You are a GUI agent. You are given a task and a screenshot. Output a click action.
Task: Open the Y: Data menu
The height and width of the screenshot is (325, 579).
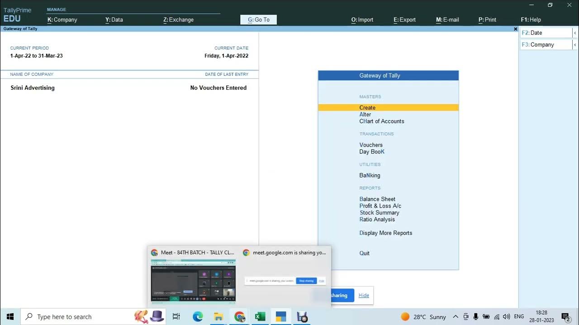tap(114, 20)
